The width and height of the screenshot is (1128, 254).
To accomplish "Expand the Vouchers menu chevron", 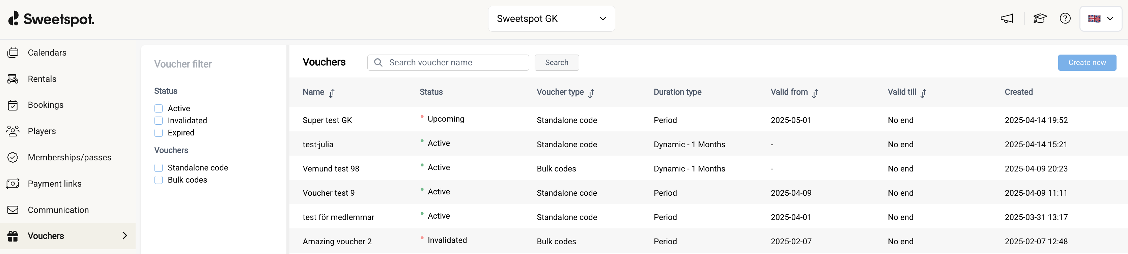I will pyautogui.click(x=125, y=236).
